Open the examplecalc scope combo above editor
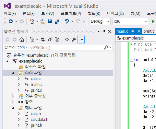This screenshot has height=129, width=156. [136, 38]
